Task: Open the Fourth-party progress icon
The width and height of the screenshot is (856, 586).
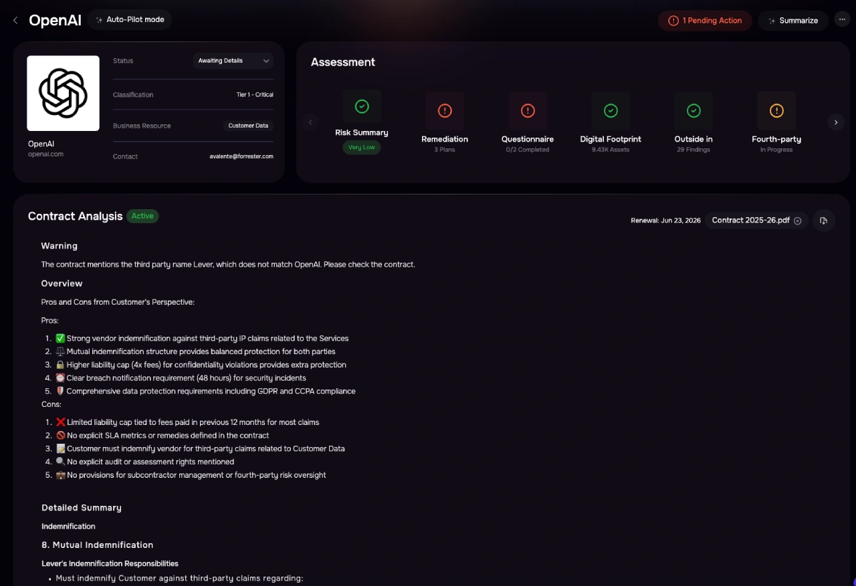Action: click(776, 110)
